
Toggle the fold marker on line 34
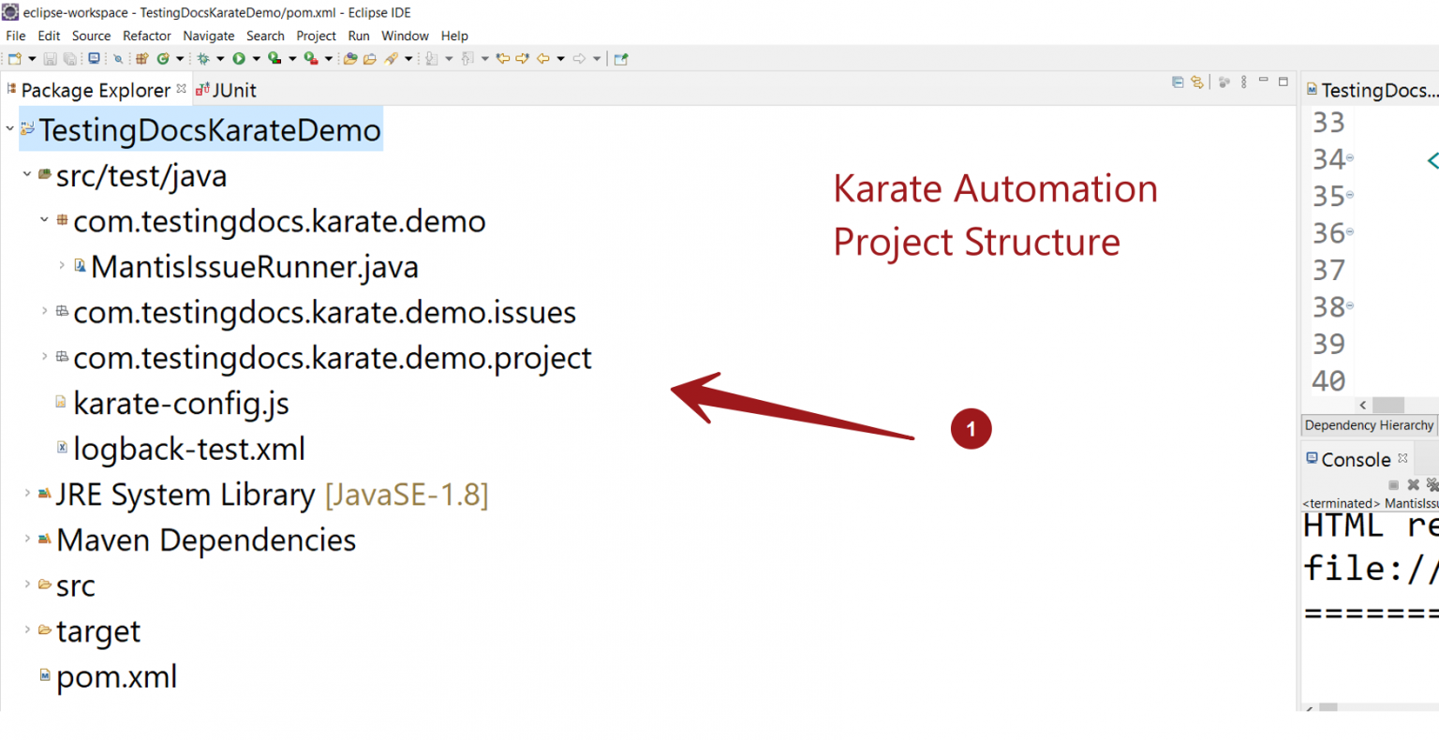click(1350, 158)
